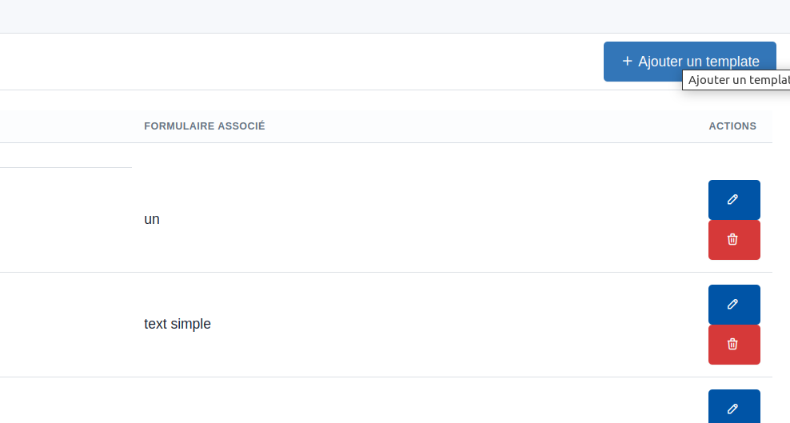Image resolution: width=790 pixels, height=423 pixels.
Task: Select the "text simple" form cell text
Action: [178, 324]
